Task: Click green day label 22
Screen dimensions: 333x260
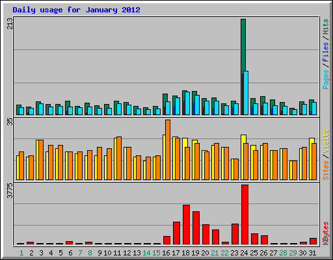Action: pyautogui.click(x=224, y=253)
